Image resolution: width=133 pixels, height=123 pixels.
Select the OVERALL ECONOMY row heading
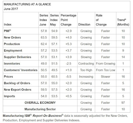pos(40,103)
